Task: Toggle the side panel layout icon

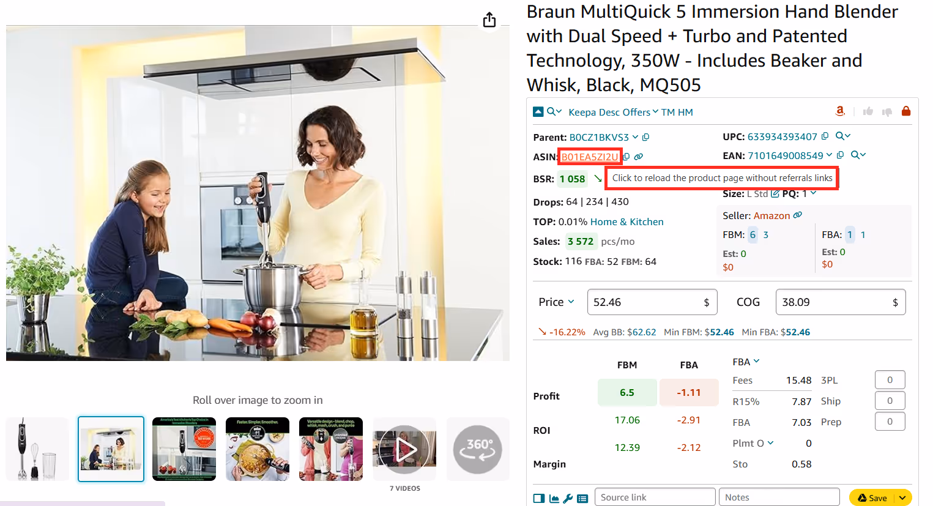Action: coord(538,498)
